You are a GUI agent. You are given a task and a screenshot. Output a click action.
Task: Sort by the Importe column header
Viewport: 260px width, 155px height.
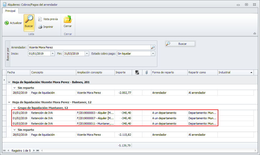tap(123, 73)
